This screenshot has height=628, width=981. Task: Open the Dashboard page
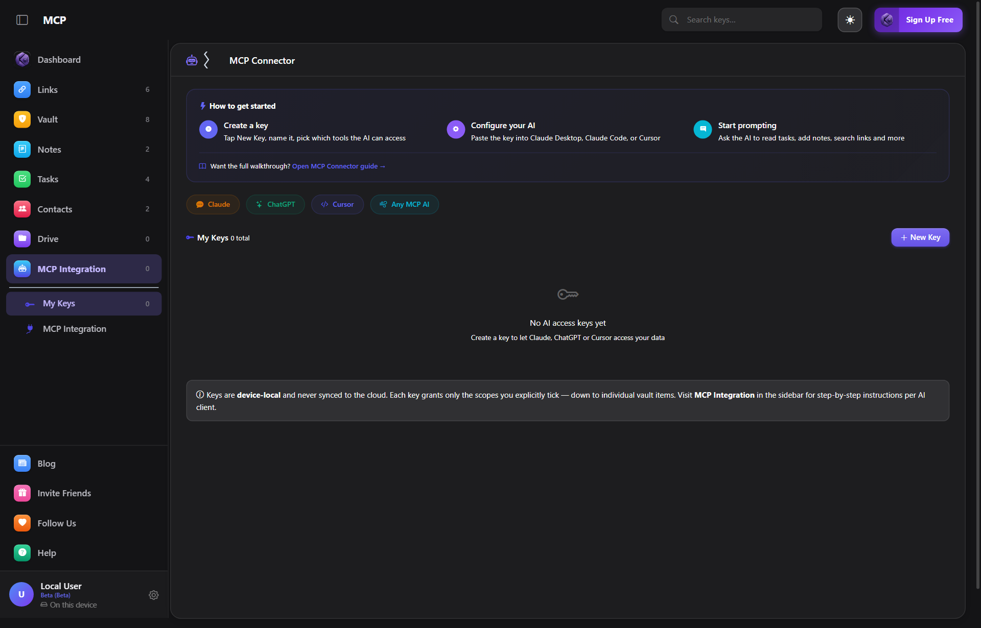point(84,60)
